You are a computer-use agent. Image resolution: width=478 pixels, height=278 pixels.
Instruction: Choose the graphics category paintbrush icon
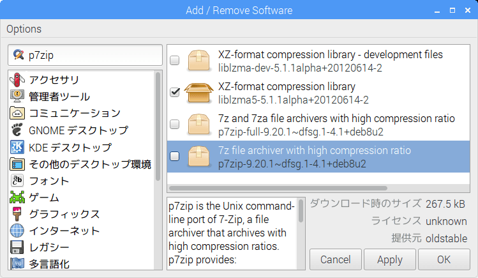tap(17, 213)
